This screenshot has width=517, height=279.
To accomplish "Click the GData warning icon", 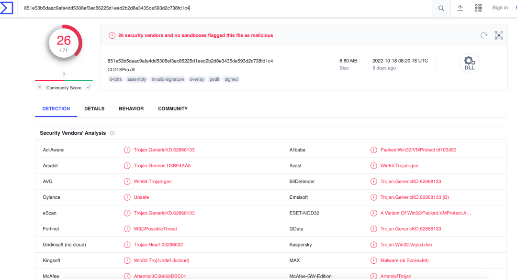I will [x=373, y=229].
